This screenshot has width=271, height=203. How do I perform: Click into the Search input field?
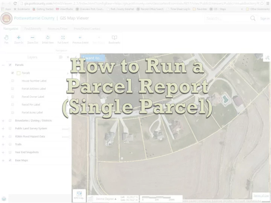(x=227, y=18)
